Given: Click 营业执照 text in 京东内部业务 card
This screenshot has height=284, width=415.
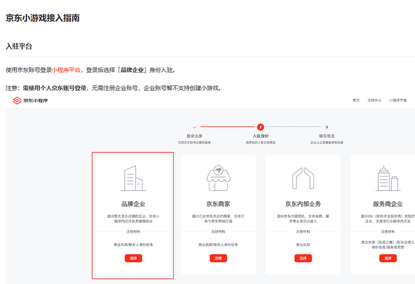Looking at the screenshot, I should point(303,245).
